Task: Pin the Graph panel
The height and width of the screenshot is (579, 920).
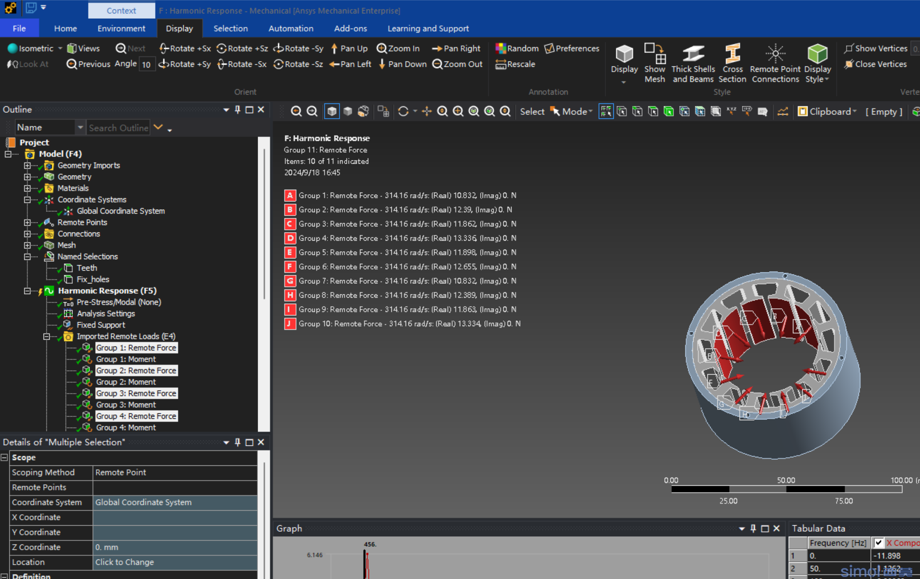Action: coord(753,529)
